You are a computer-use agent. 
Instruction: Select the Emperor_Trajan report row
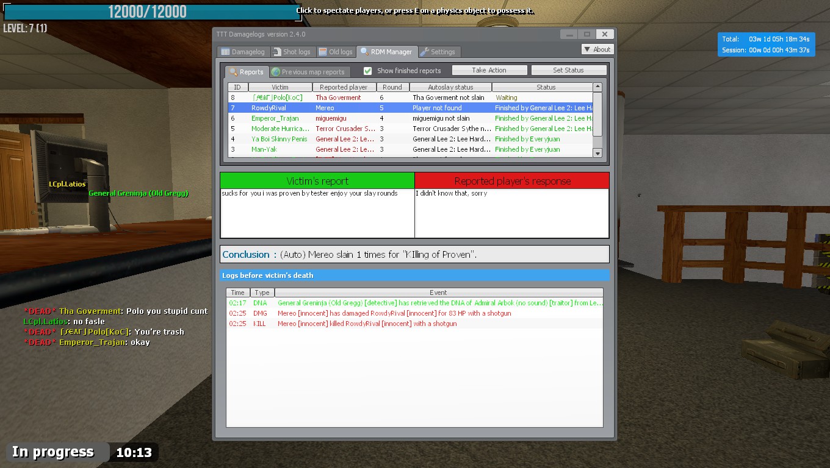coord(411,118)
